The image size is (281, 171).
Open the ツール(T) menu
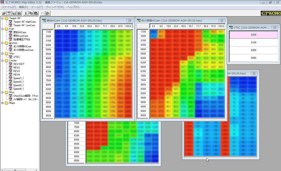pyautogui.click(x=37, y=7)
